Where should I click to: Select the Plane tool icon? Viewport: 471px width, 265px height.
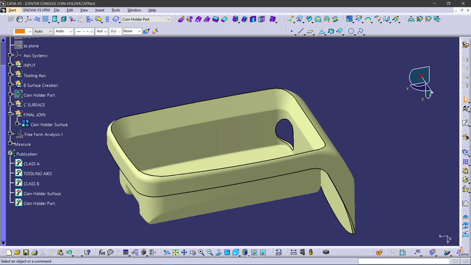[310, 31]
